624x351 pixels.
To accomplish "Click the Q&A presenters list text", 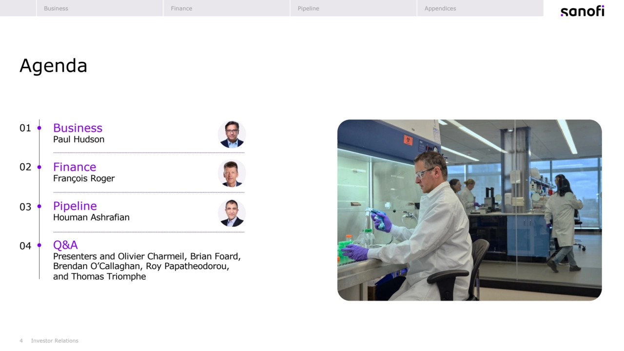I will point(147,267).
